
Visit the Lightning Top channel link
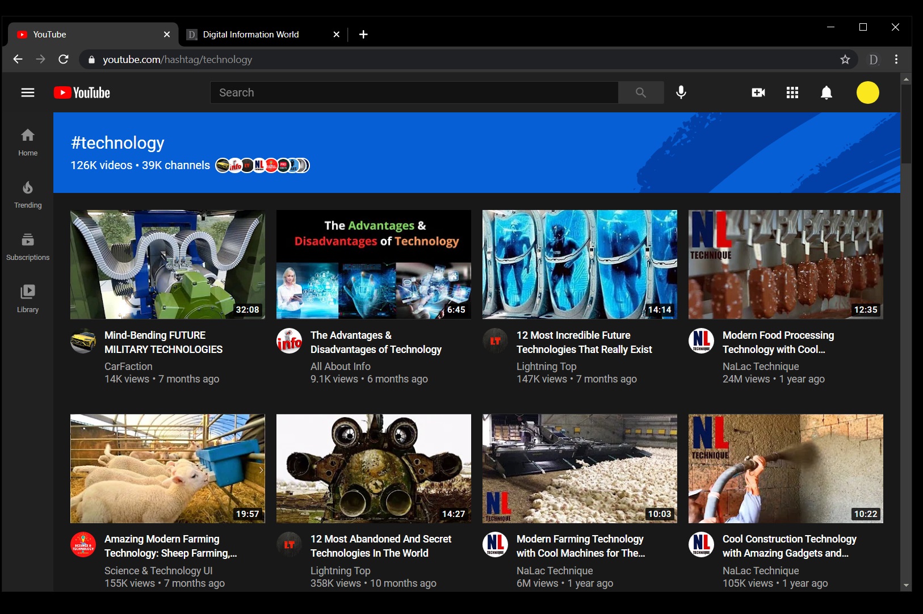point(547,366)
